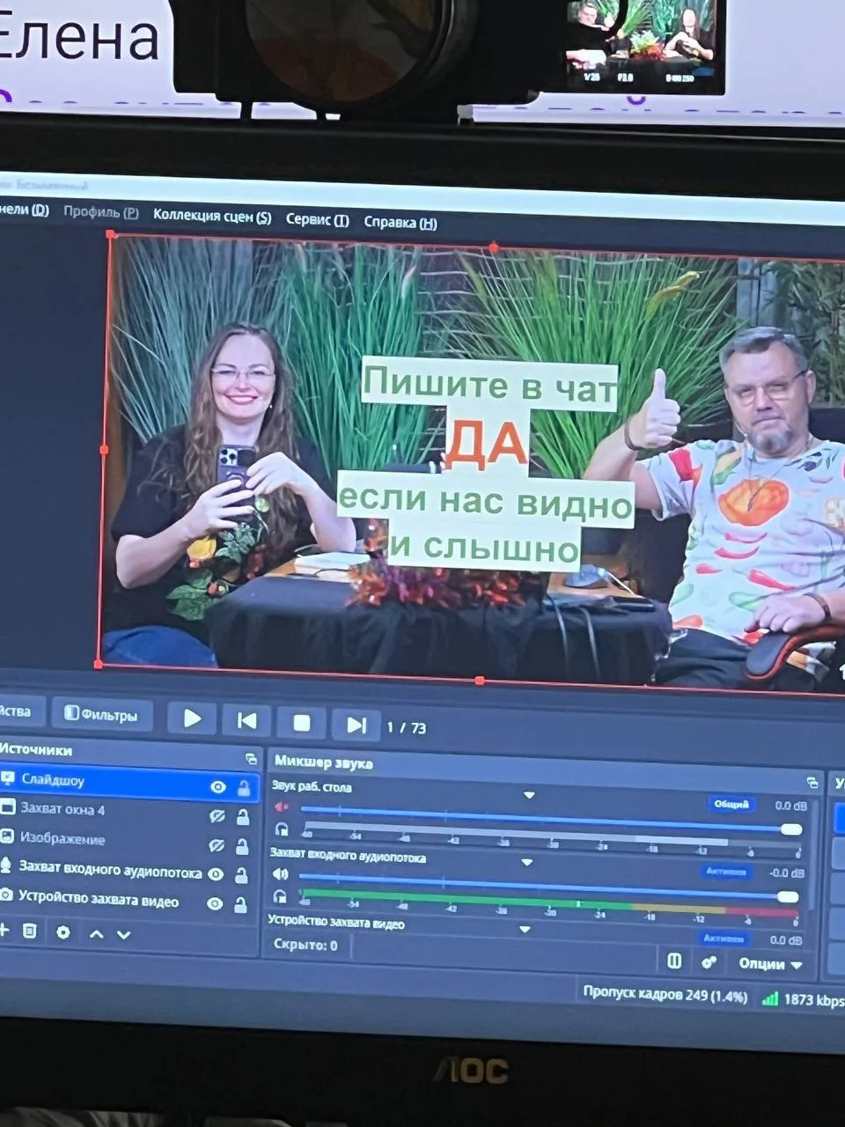Adjust the Звук раб. стола volume slider

coord(549,820)
